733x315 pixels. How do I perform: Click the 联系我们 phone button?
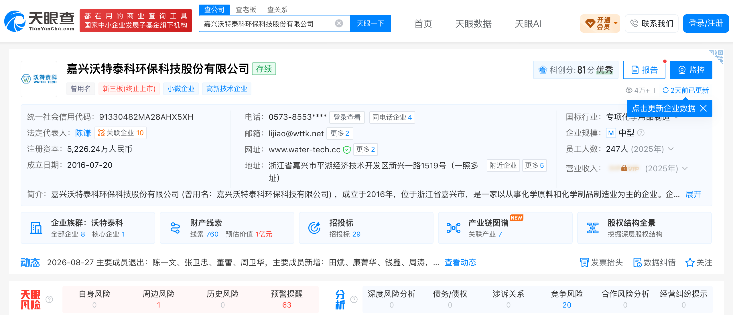652,23
